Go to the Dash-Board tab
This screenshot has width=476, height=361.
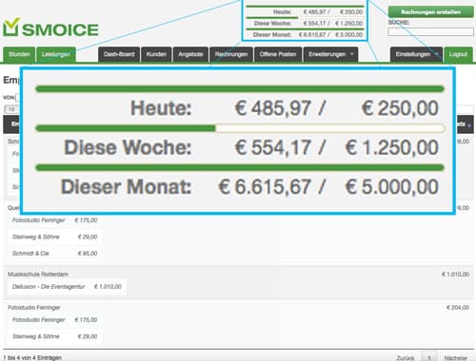[119, 54]
